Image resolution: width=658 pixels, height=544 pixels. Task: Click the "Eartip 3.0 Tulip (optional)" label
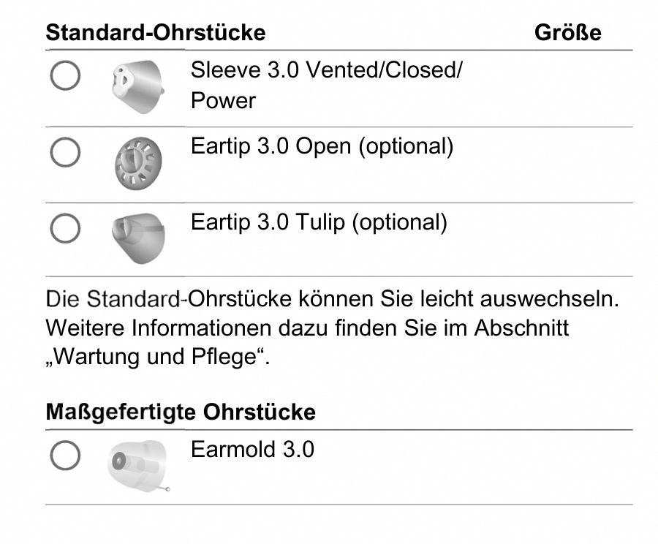pos(319,222)
